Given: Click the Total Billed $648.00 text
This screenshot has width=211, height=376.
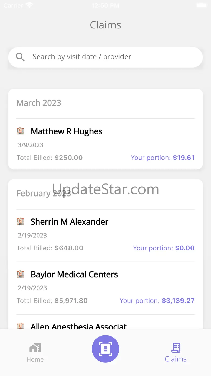Looking at the screenshot, I should pyautogui.click(x=50, y=248).
